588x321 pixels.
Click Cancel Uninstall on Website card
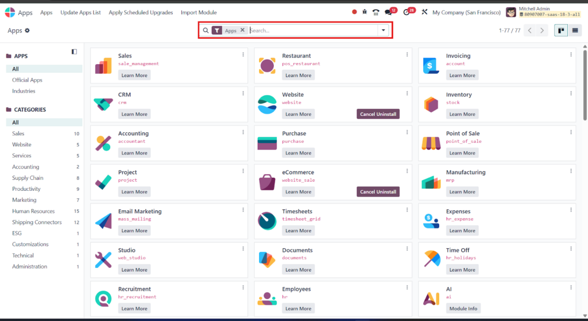coord(378,114)
